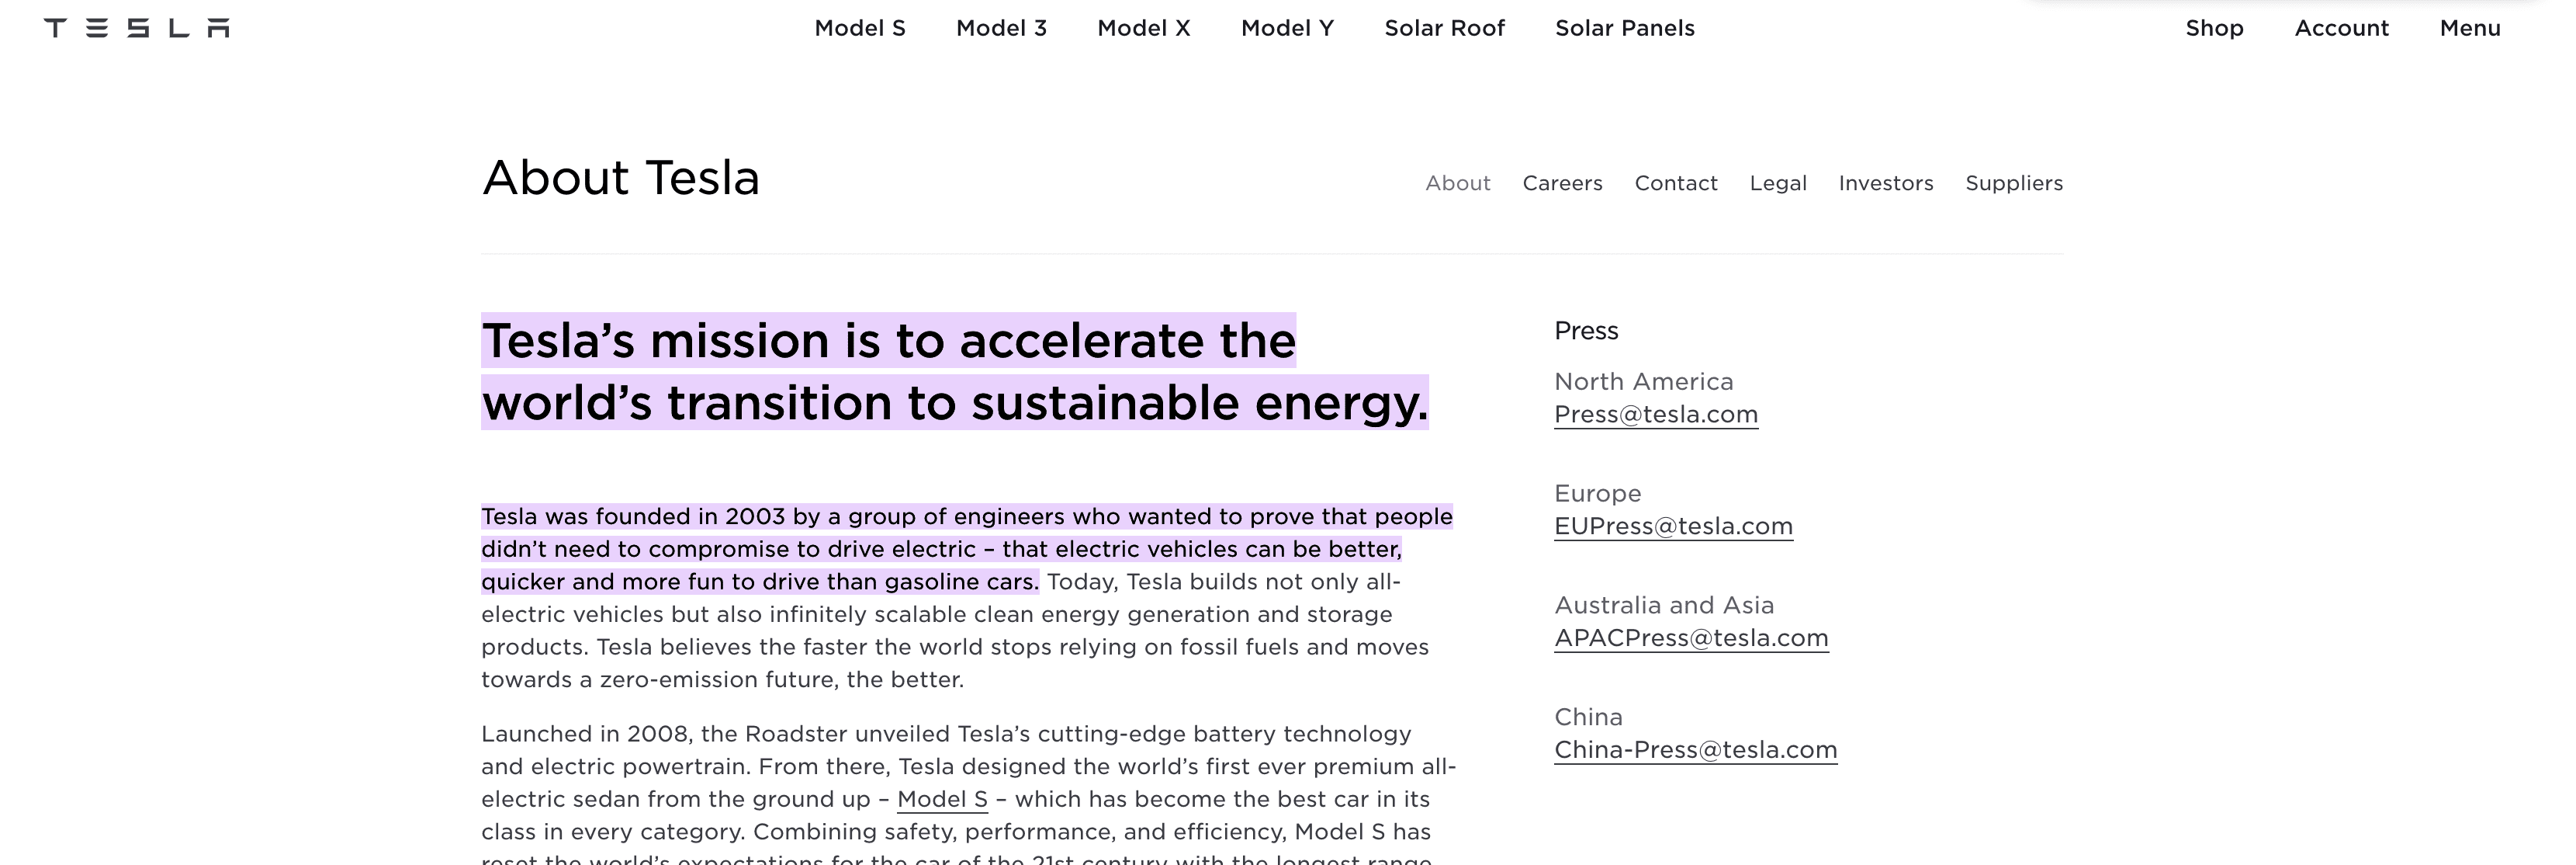Open the Account page
This screenshot has height=865, width=2576.
coord(2341,28)
